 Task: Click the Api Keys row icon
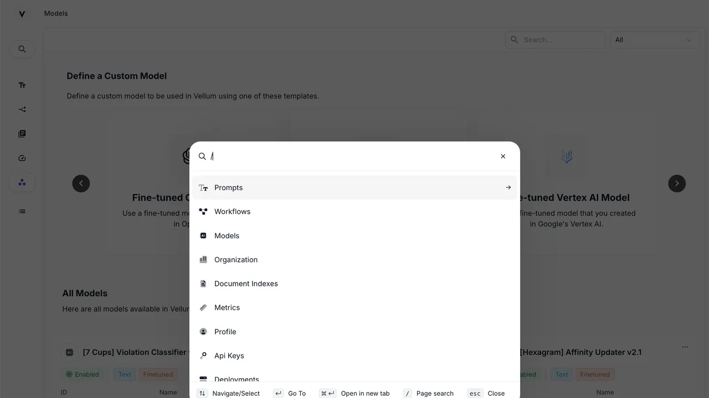pos(203,356)
